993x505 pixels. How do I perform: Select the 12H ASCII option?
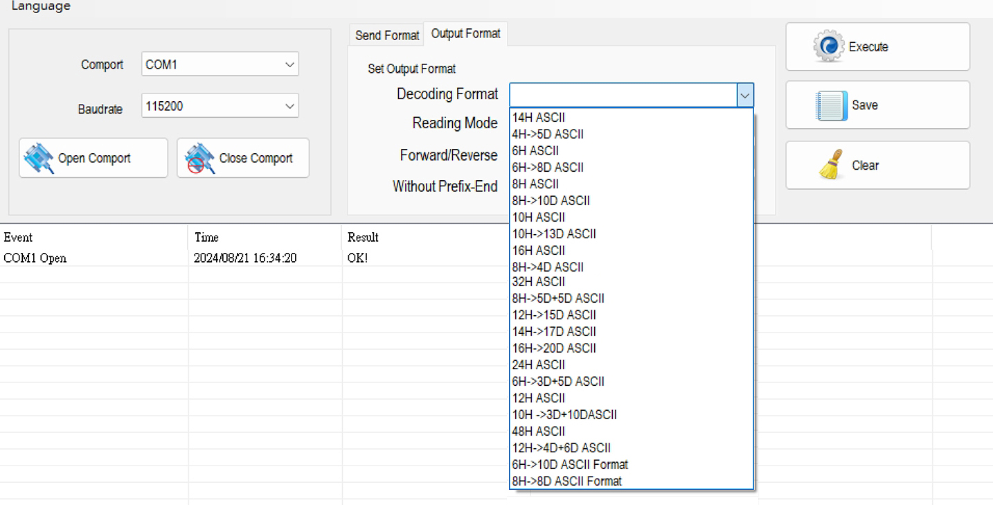point(632,398)
